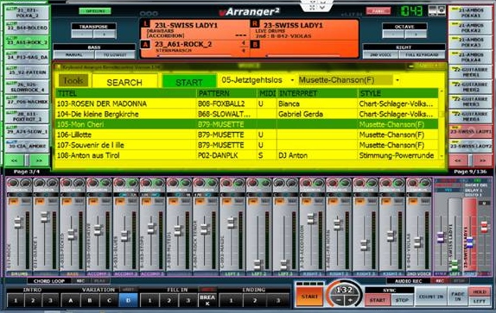Click the DRUMS channel volume fader
The image size is (496, 313).
pos(17,222)
